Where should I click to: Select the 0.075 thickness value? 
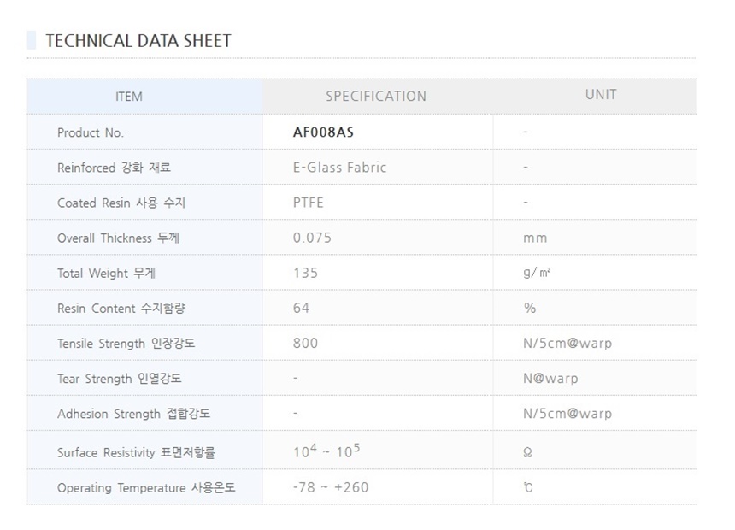coord(312,238)
